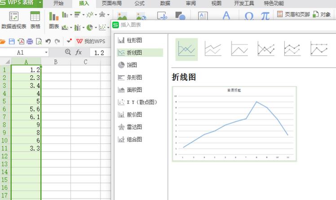Choose the line with markers chart subtype
This screenshot has height=200, width=336.
pos(266,48)
